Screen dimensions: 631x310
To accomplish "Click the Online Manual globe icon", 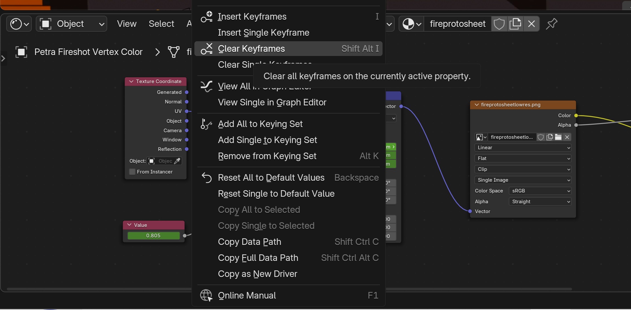I will coord(207,296).
